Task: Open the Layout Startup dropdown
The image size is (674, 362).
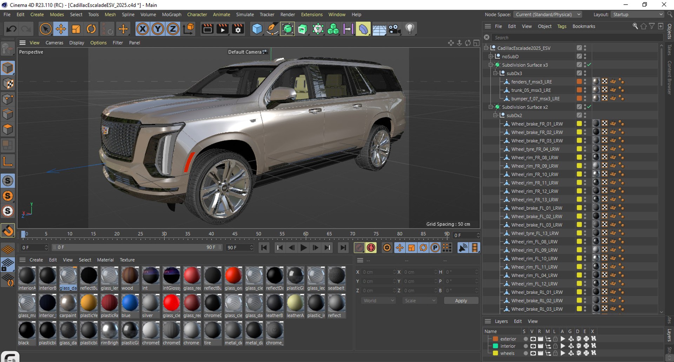Action: tap(637, 14)
